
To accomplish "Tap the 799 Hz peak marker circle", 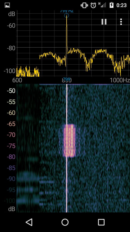I will pyautogui.click(x=67, y=15).
